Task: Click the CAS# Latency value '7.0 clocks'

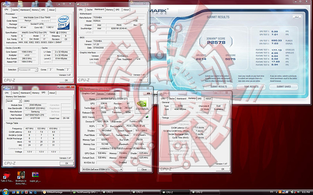Action: point(199,128)
